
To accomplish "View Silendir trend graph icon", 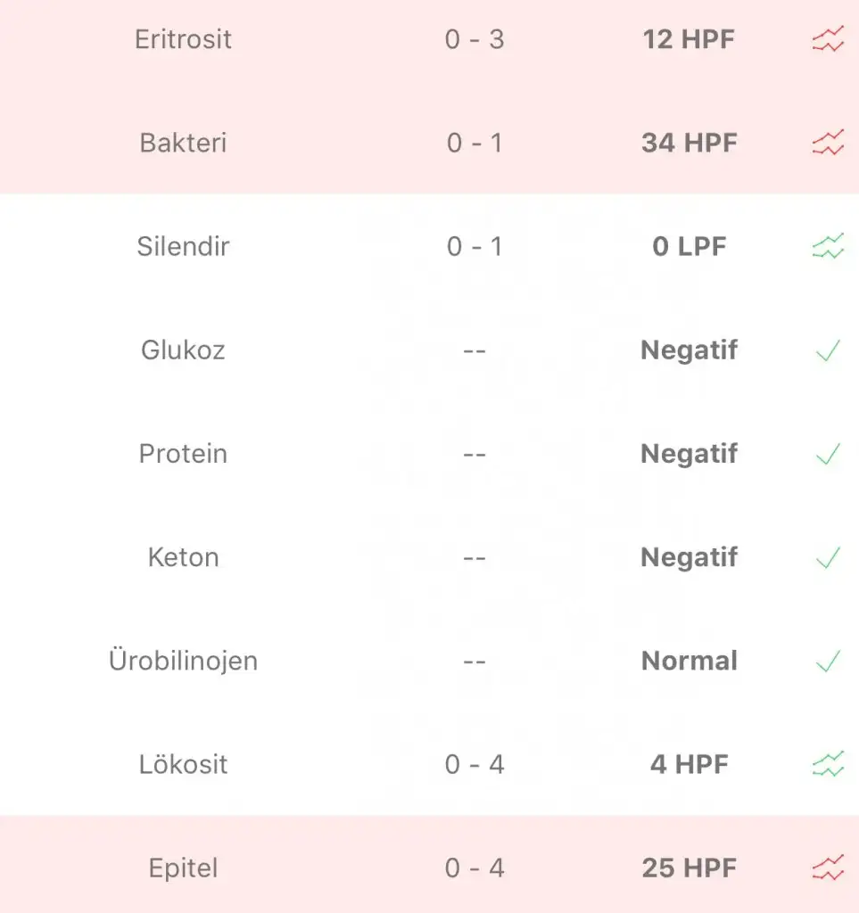I will 828,246.
